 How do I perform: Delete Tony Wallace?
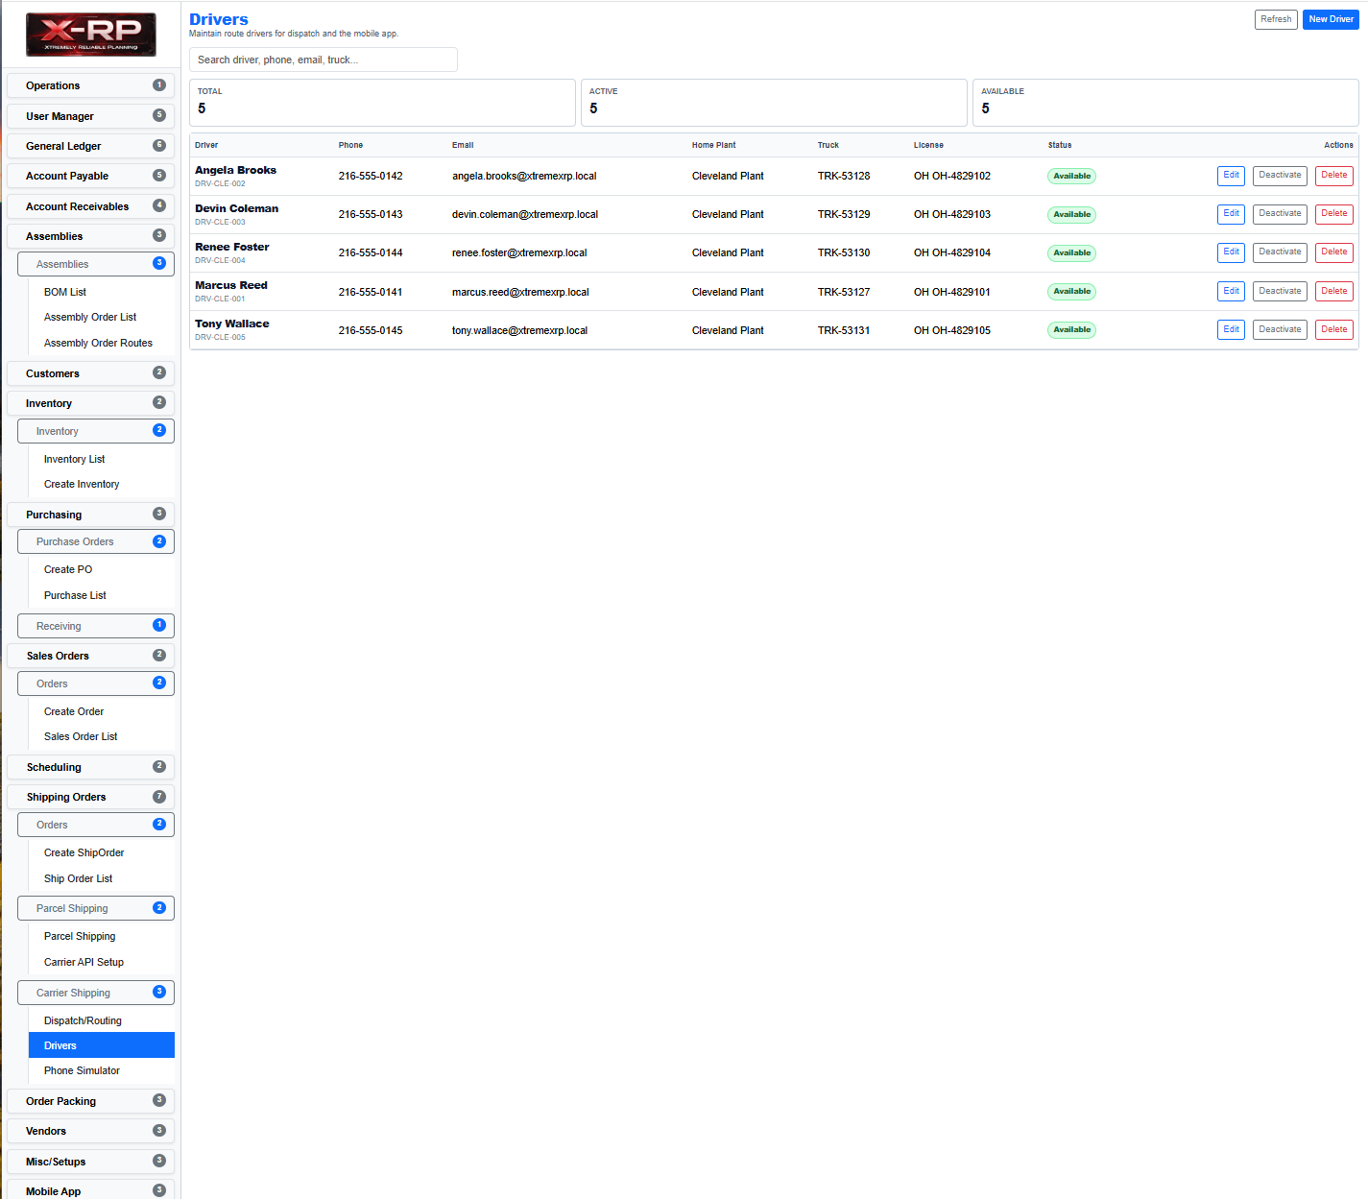pyautogui.click(x=1333, y=329)
